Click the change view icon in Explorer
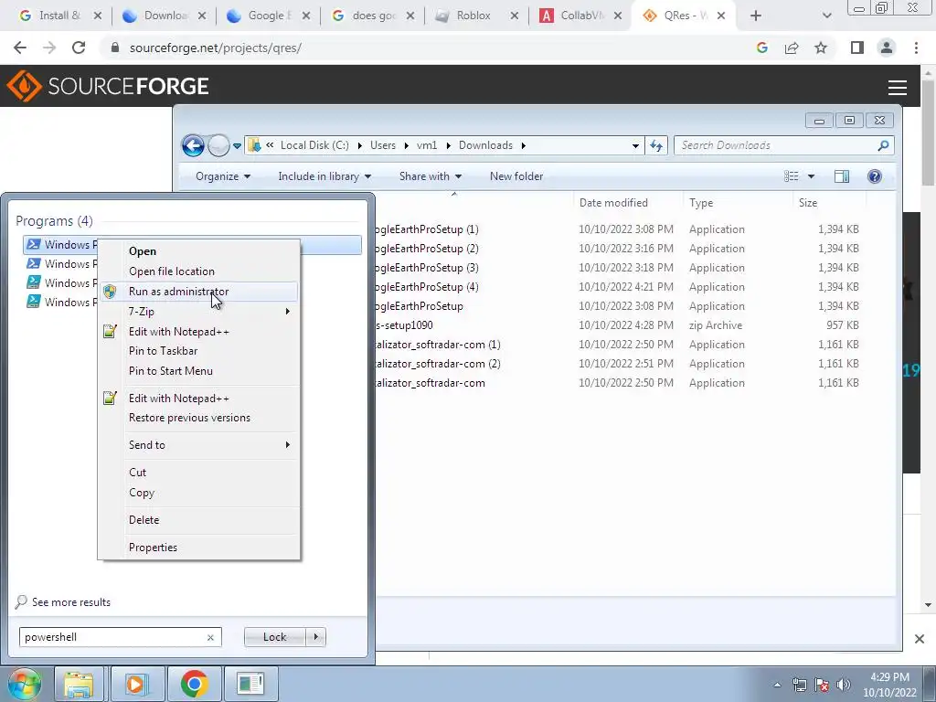 (791, 176)
